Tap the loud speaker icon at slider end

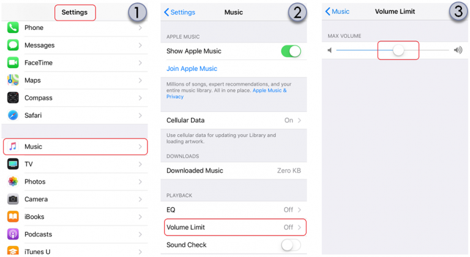point(458,50)
